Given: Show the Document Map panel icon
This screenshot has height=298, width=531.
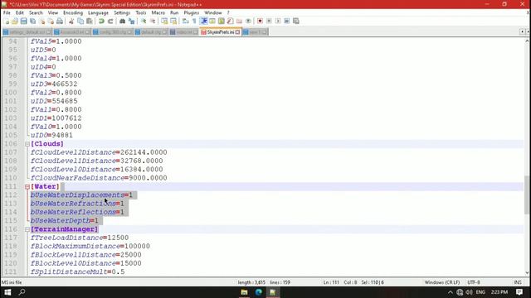Looking at the screenshot, I should 222,21.
